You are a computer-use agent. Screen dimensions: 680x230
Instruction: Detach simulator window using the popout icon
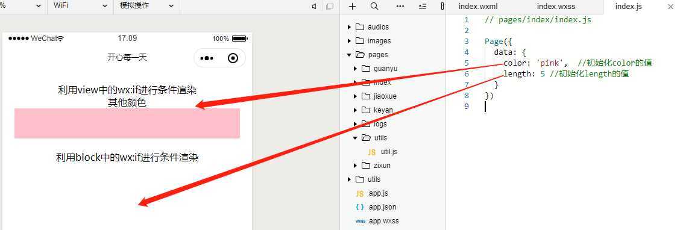[330, 6]
